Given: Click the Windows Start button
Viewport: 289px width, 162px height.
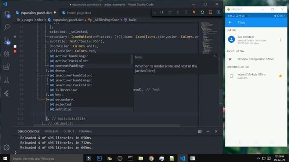Looking at the screenshot, I should [5, 158].
